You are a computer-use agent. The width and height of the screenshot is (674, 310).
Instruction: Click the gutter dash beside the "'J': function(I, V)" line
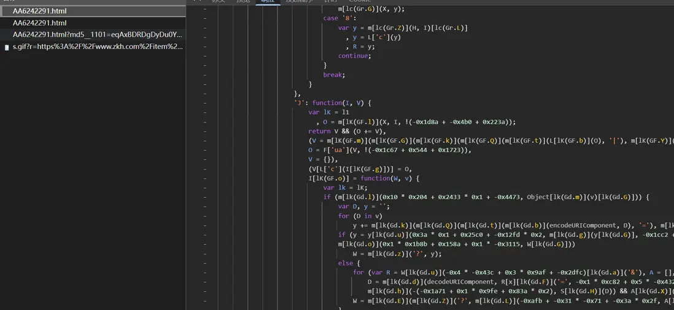pyautogui.click(x=204, y=103)
